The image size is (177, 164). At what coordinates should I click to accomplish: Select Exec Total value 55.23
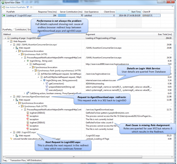pyautogui.click(x=169, y=136)
